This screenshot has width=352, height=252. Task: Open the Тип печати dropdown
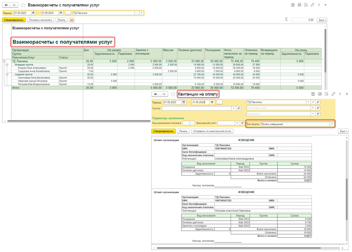click(x=332, y=124)
